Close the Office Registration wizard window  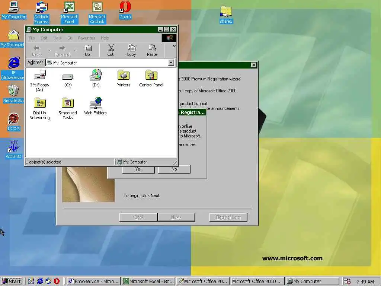click(254, 65)
